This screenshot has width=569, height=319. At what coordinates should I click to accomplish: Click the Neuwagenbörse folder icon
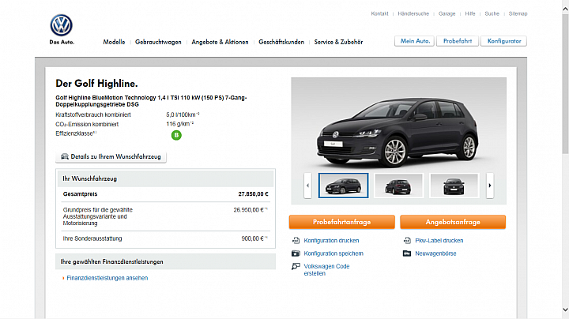pos(407,253)
